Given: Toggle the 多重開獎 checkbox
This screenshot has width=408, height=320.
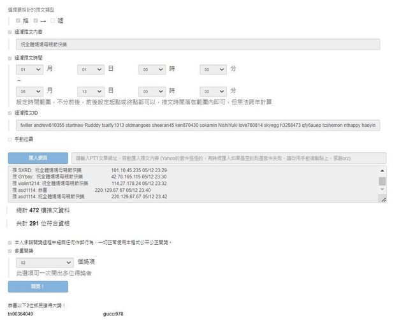Looking at the screenshot, I should point(10,251).
